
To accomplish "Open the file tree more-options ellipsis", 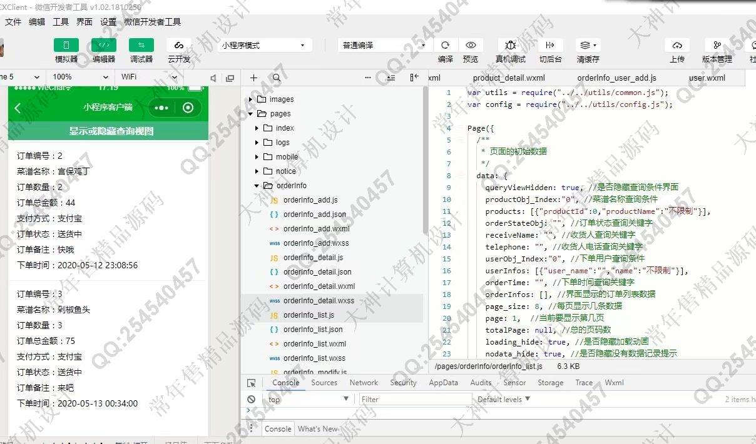I will point(367,78).
